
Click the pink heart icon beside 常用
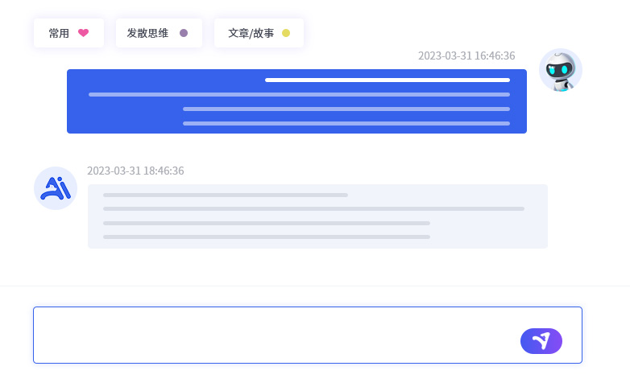click(83, 33)
